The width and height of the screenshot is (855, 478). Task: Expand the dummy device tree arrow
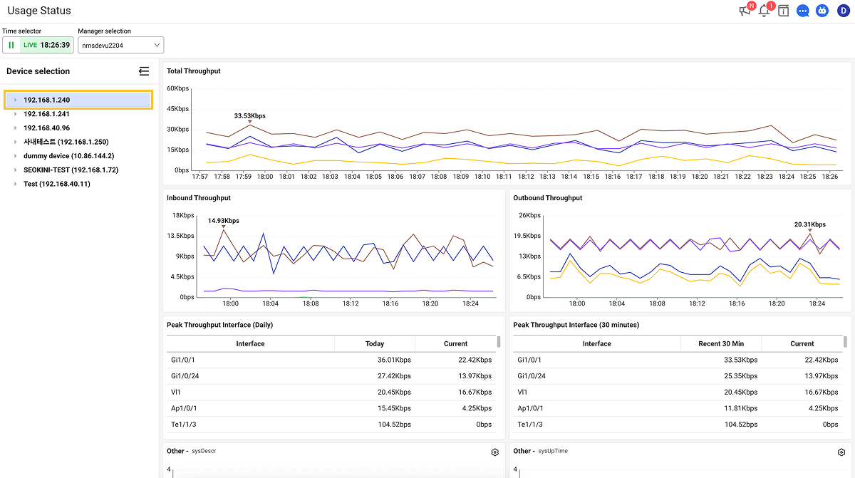(x=16, y=156)
